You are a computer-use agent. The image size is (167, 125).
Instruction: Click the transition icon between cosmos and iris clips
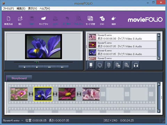31,94
